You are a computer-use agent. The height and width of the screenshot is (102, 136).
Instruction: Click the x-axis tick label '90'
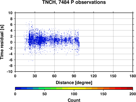click(x=74, y=76)
